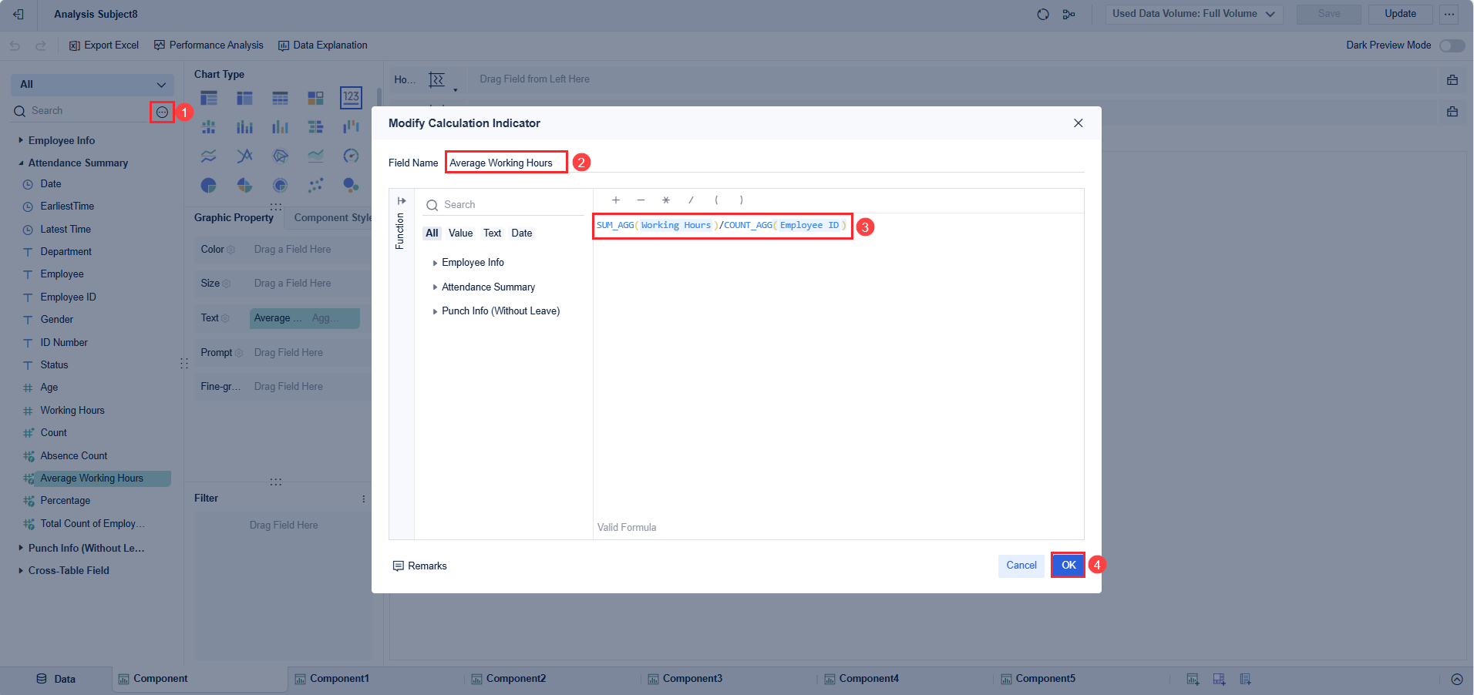
Task: Click the add analysis document icon
Action: [1245, 679]
